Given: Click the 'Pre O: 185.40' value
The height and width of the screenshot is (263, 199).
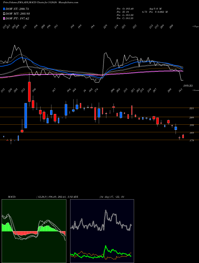Looking at the screenshot, I should [125, 9].
